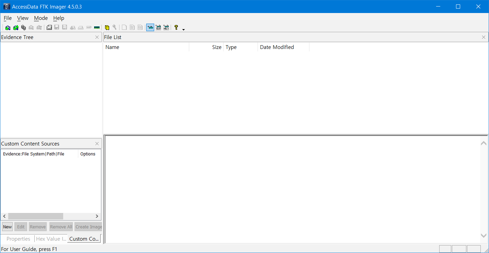Click the Evidence:File System|Path|File column header
This screenshot has height=253, width=489.
[x=39, y=154]
